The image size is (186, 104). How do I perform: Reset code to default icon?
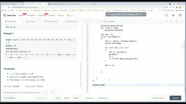point(171,21)
